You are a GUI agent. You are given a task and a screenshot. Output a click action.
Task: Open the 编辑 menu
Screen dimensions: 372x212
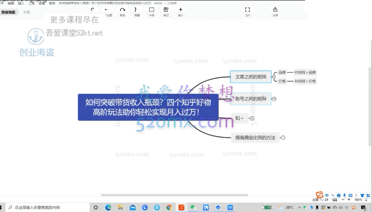(x=11, y=3)
